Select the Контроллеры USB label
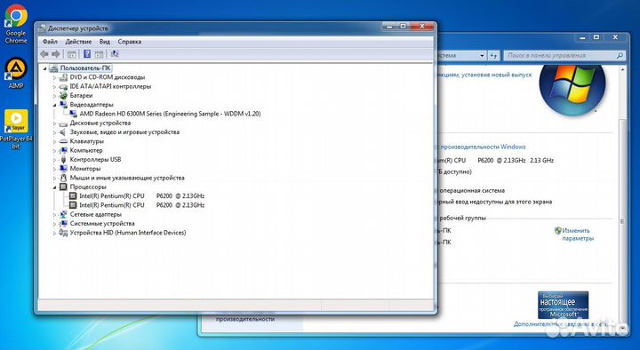 pos(95,160)
